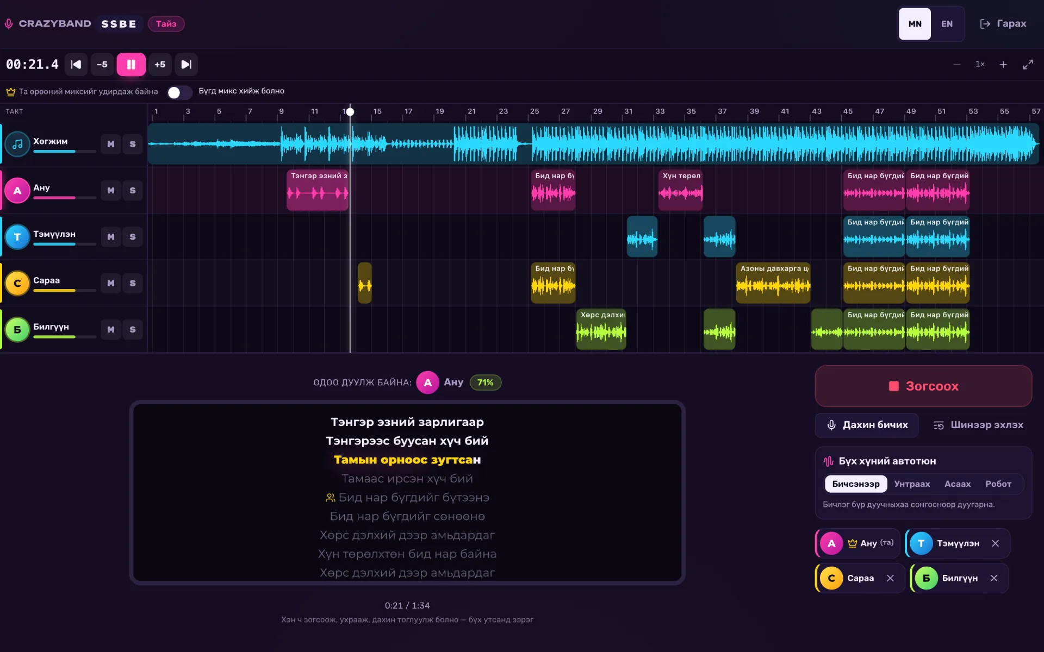1044x652 pixels.
Task: Select Билгүүн's 'Хөрс дэлхий' clip
Action: (601, 329)
